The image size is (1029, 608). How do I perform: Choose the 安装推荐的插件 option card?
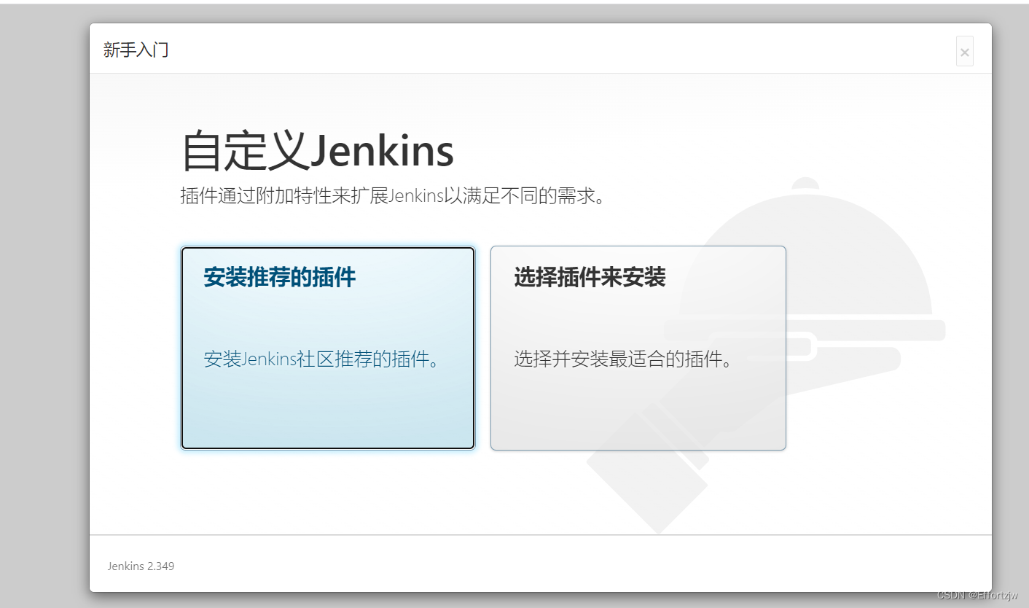[x=328, y=348]
